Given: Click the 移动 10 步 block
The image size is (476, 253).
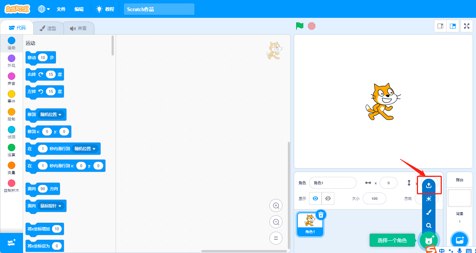Looking at the screenshot, I should (41, 58).
